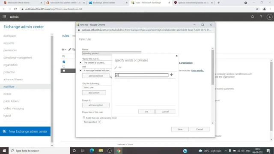Add the typed word with the plus icon
274x154 pixels.
click(171, 75)
